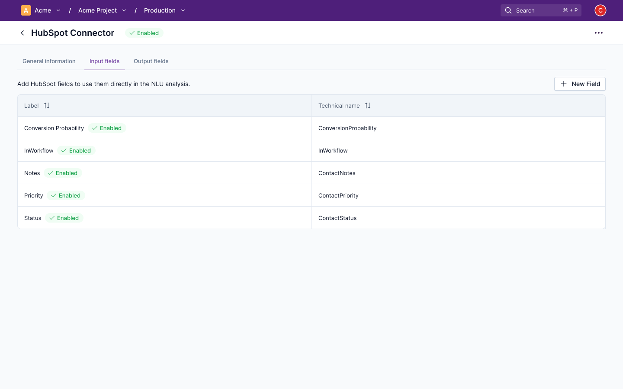The height and width of the screenshot is (389, 623).
Task: Select the Priority label
Action: [x=34, y=195]
